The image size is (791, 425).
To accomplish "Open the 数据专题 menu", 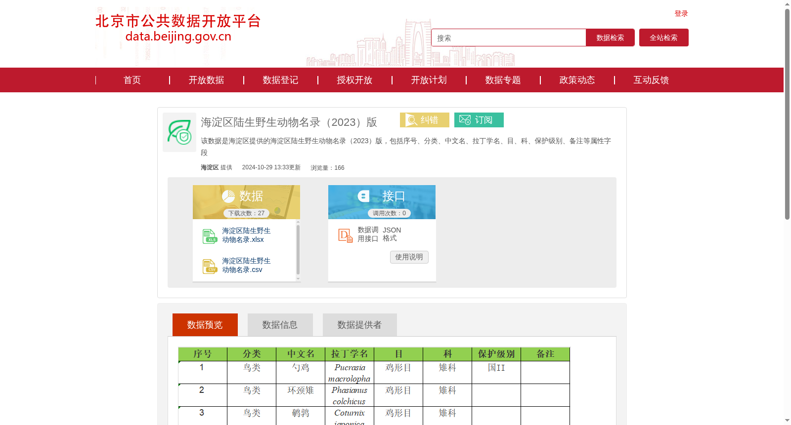I will 503,80.
